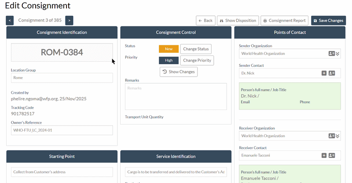The image size is (352, 183).
Task: Open contact card icon beside Dr. Nick
Action: click(332, 73)
